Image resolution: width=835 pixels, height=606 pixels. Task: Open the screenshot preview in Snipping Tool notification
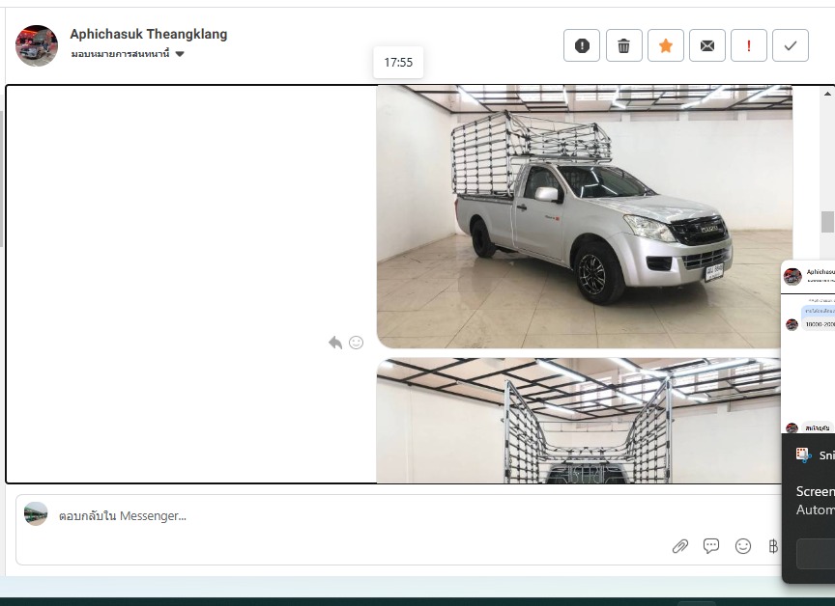click(807, 346)
